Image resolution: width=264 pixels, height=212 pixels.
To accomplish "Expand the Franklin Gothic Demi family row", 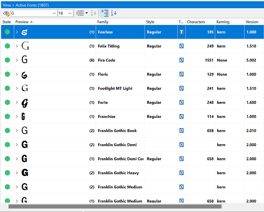I will tap(17, 145).
